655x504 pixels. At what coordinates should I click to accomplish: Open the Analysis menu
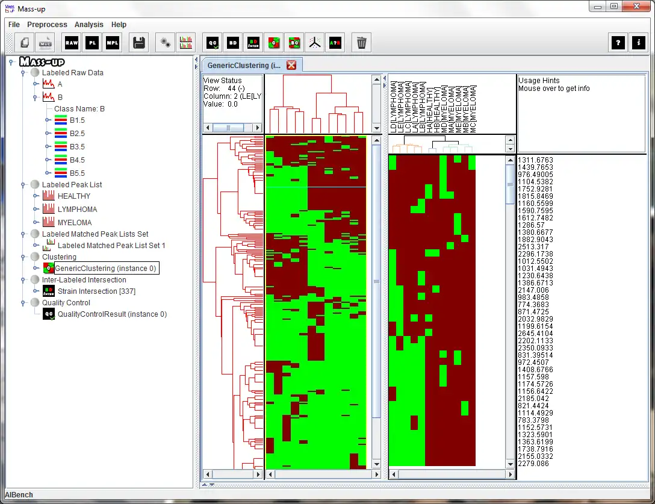(88, 25)
